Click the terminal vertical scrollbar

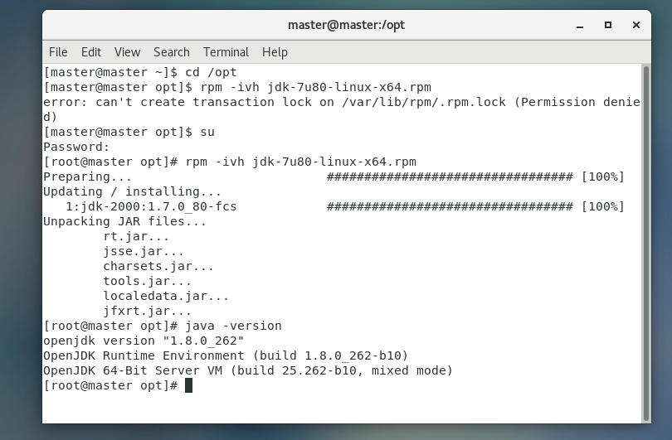[646, 243]
